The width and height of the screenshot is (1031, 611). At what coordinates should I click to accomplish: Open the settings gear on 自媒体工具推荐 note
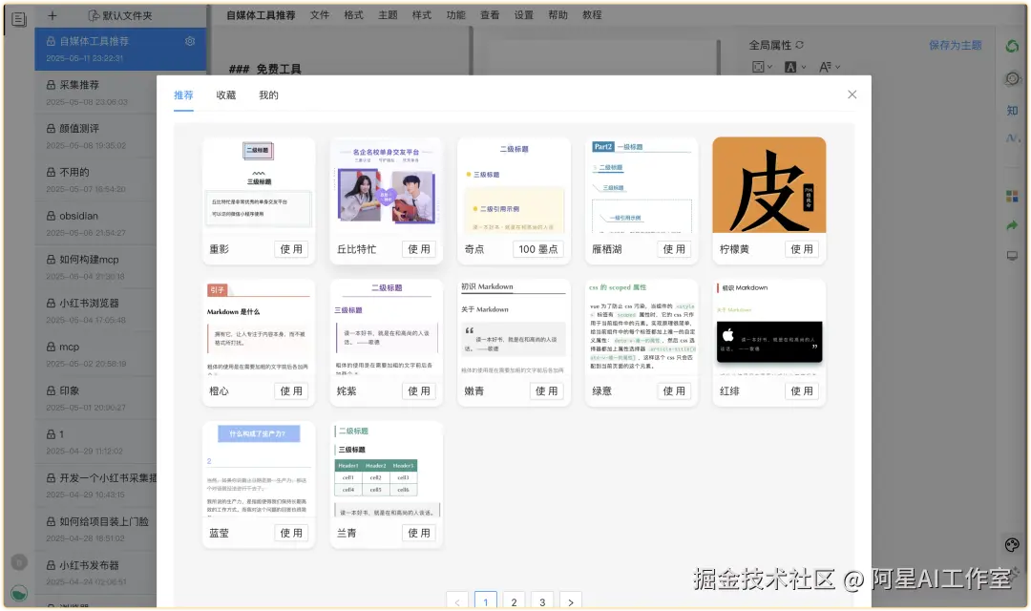pos(190,42)
